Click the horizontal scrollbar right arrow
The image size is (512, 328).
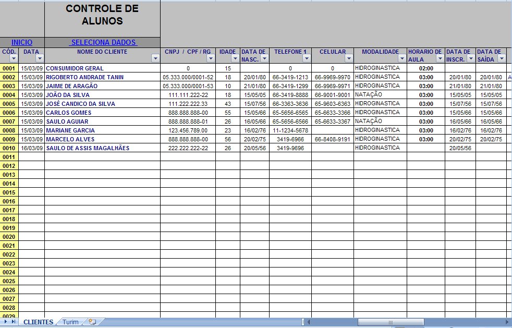tap(508, 322)
